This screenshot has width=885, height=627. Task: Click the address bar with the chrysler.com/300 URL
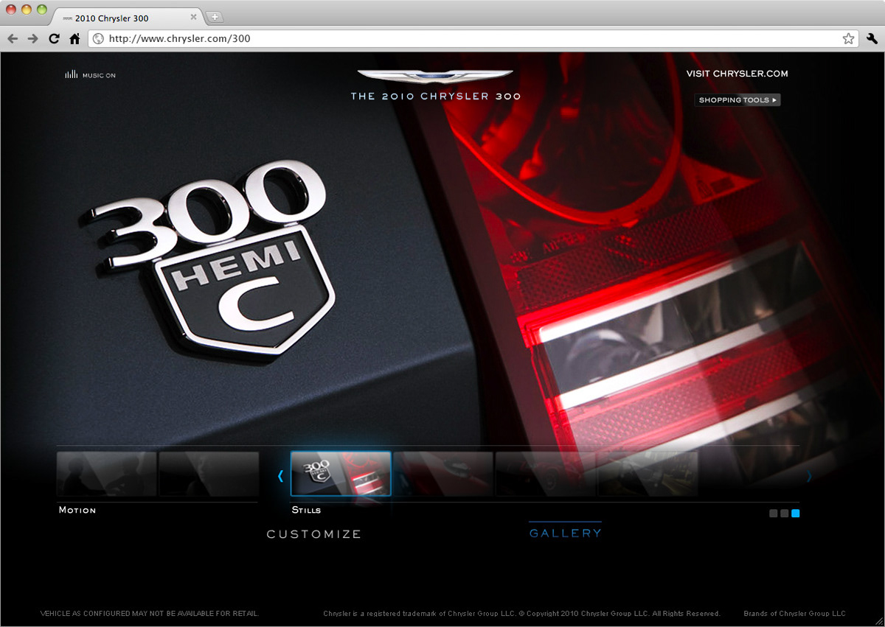(473, 39)
